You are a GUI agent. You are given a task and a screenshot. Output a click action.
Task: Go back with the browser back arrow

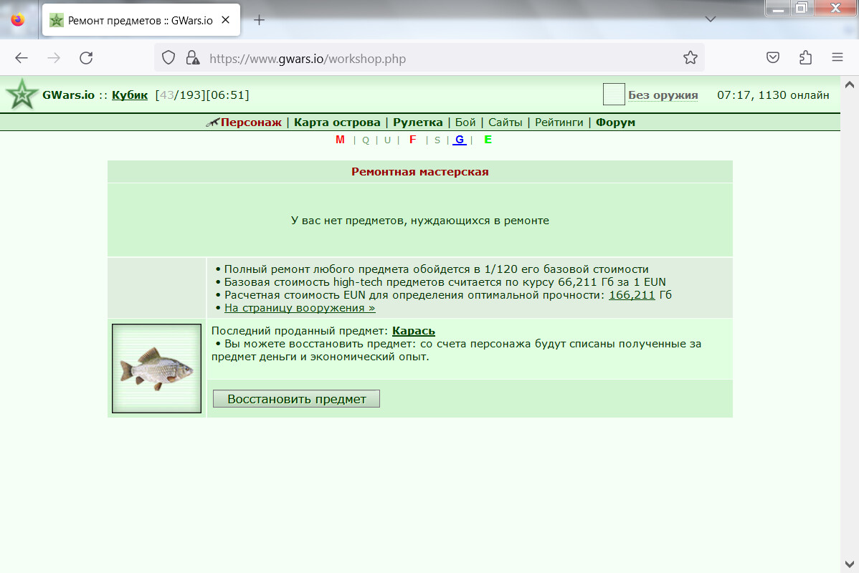click(22, 58)
